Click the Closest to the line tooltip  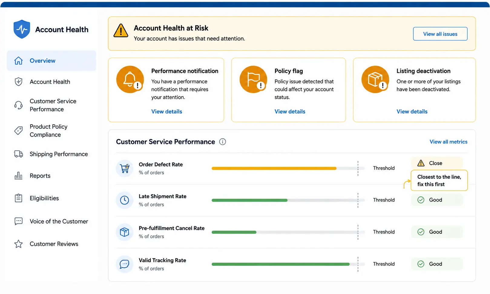click(x=439, y=180)
